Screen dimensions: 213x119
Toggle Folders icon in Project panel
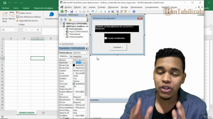coord(70,20)
